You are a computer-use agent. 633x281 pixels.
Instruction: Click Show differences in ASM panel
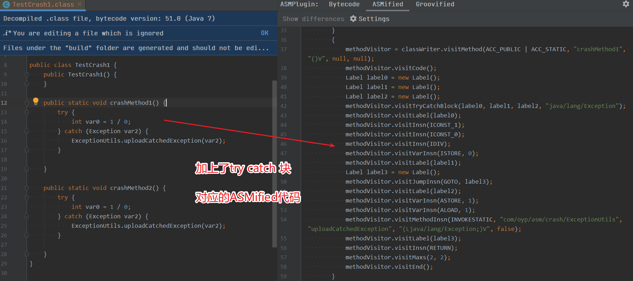pyautogui.click(x=313, y=19)
